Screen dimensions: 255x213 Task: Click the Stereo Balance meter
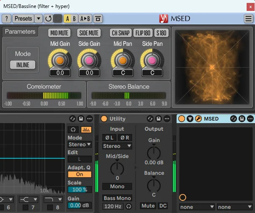(x=129, y=96)
